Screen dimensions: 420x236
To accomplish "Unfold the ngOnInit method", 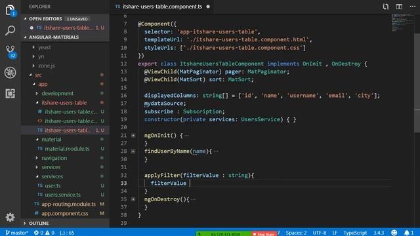I will pyautogui.click(x=133, y=136).
